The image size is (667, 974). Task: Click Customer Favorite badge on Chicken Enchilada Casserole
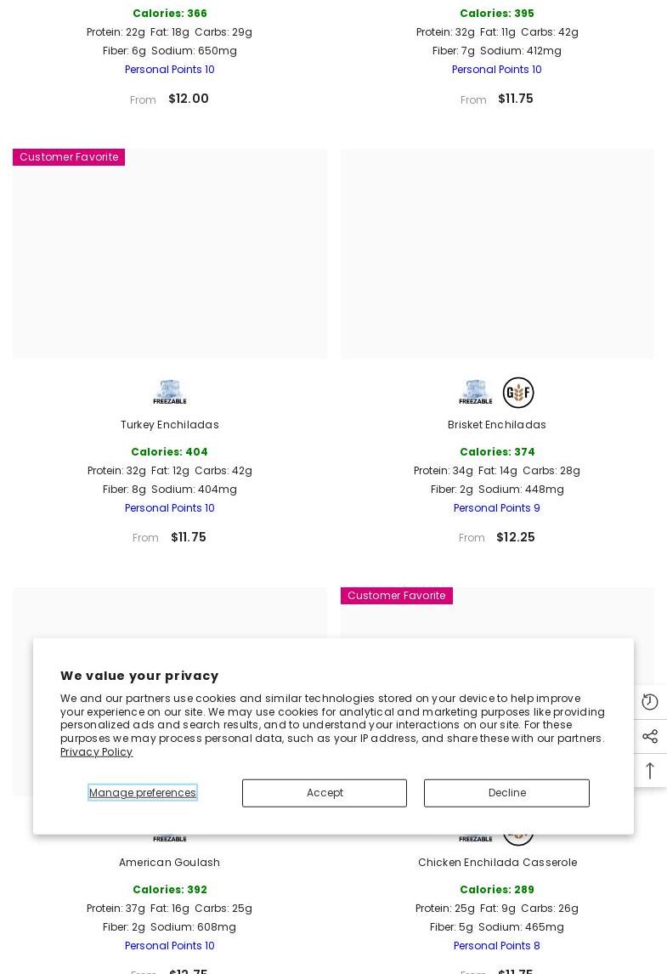(x=396, y=596)
